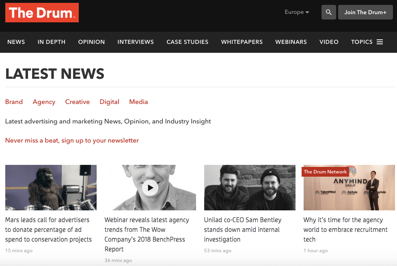Click '36 mins ago' timestamp

coord(118,260)
